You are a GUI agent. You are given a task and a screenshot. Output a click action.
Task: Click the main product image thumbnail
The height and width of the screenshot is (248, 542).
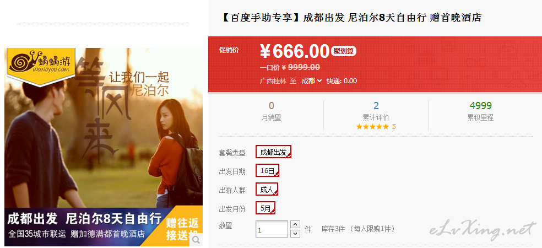[x=104, y=147]
